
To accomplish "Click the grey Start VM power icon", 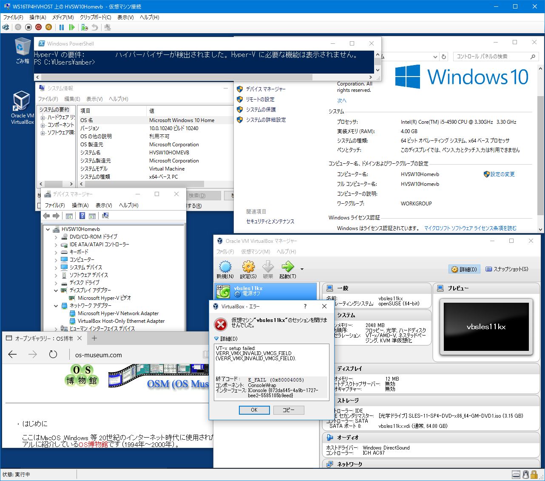I will 18,27.
